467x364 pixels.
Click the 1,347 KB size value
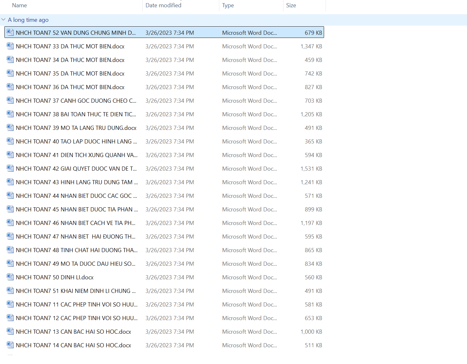coord(311,46)
